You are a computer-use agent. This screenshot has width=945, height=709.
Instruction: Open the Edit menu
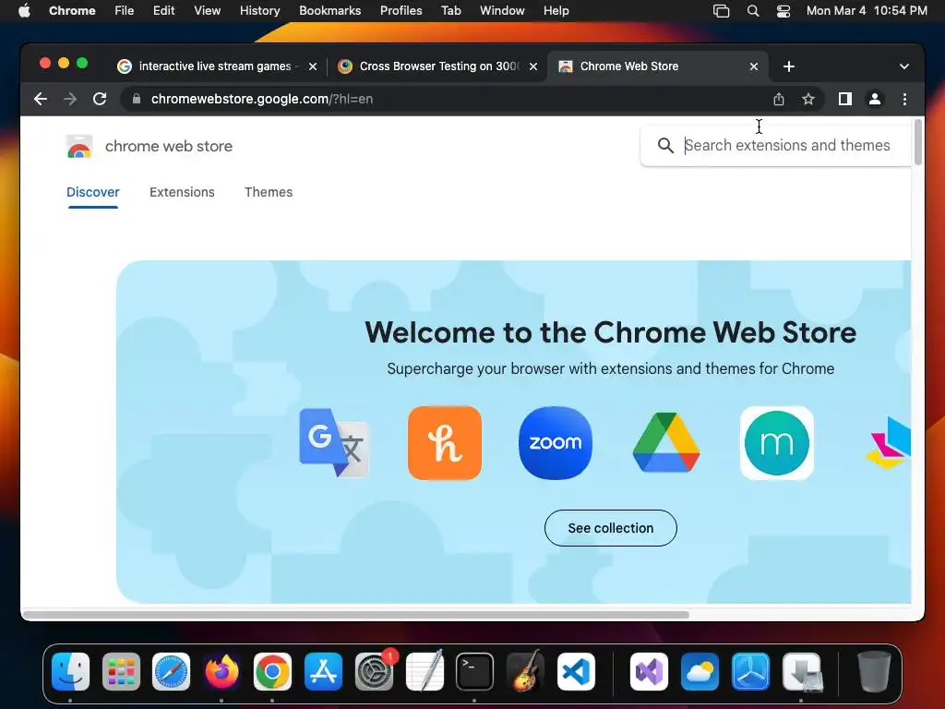click(x=164, y=11)
